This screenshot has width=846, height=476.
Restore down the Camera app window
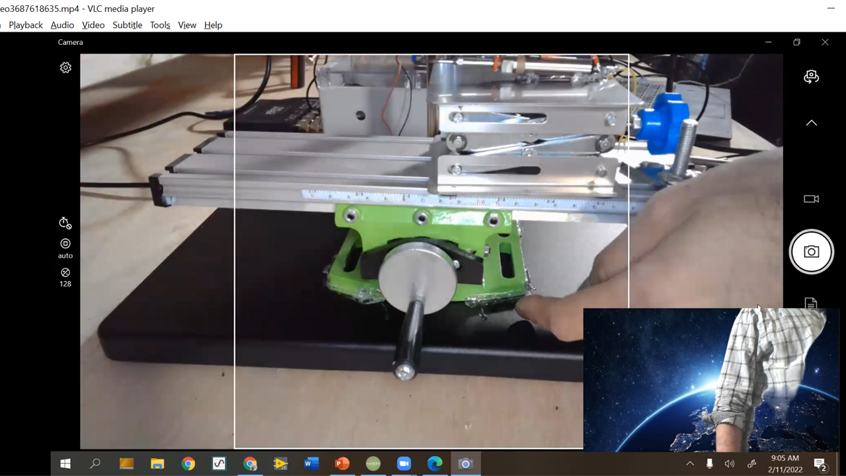point(796,42)
